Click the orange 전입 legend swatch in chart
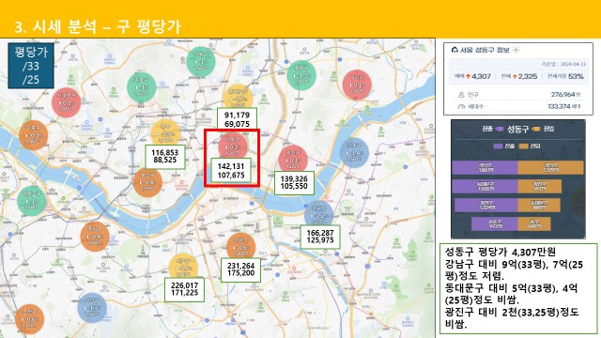Screen dimensions: 601x338 [x=524, y=146]
